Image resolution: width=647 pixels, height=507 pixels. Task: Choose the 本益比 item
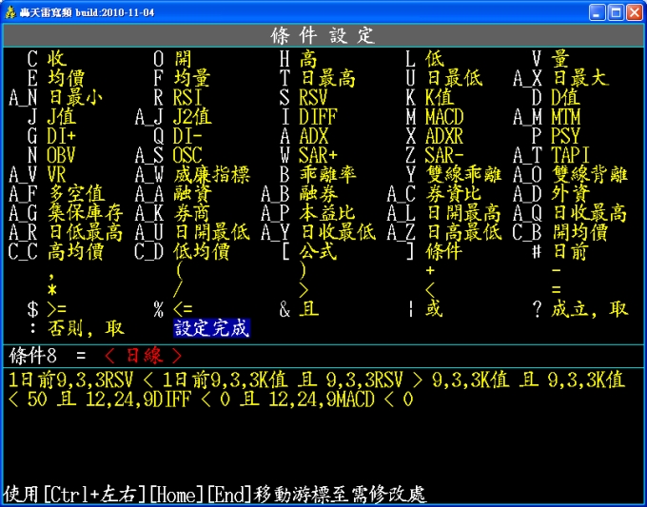(327, 213)
